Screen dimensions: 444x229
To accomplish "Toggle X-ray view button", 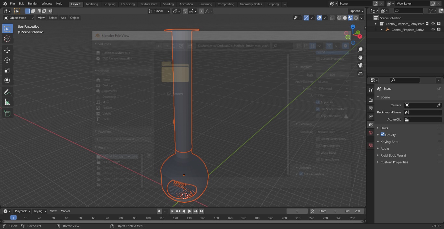I will pos(332,18).
